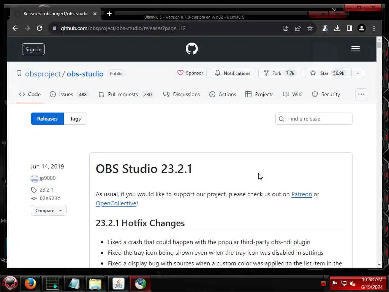This screenshot has height=292, width=389.
Task: Switch to the Code tab
Action: pyautogui.click(x=30, y=94)
